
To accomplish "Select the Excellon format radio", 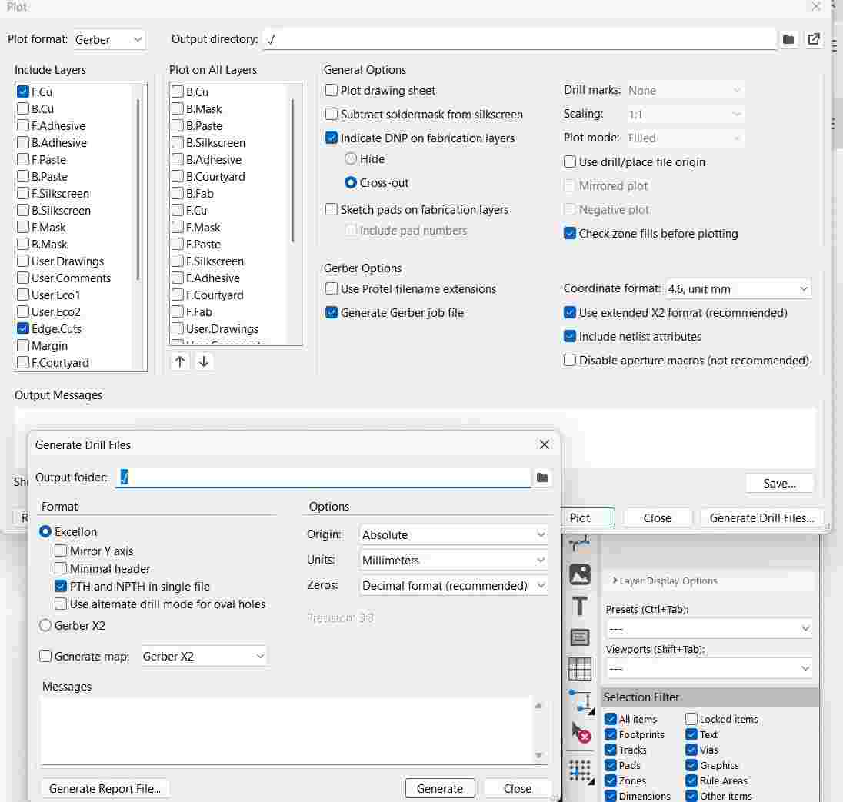I will point(45,531).
